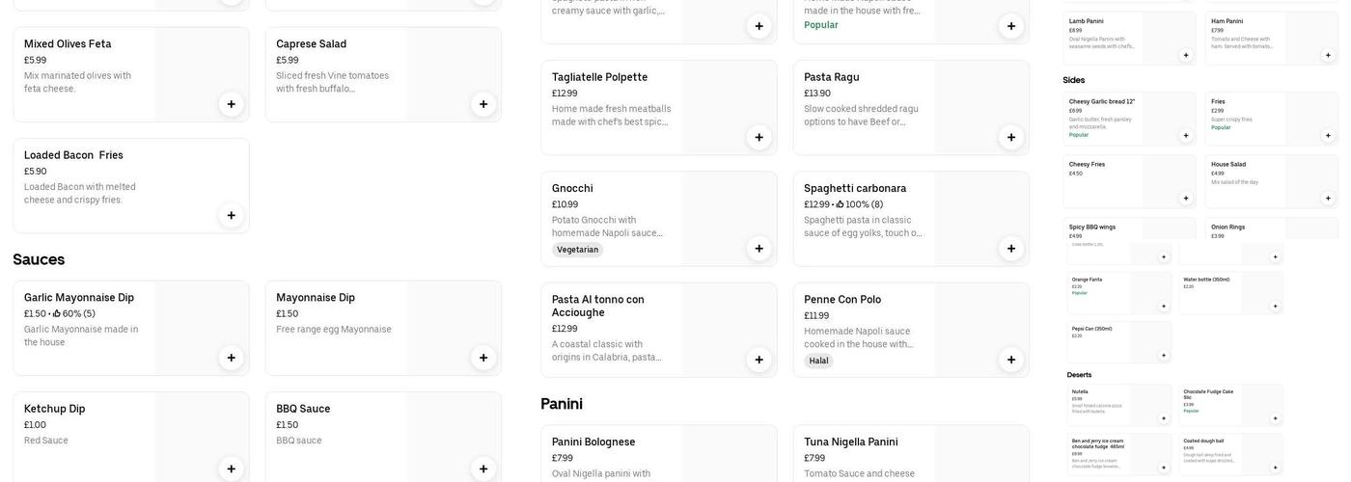Add Spaghetti carbonara to basket
The image size is (1351, 482).
[1011, 249]
